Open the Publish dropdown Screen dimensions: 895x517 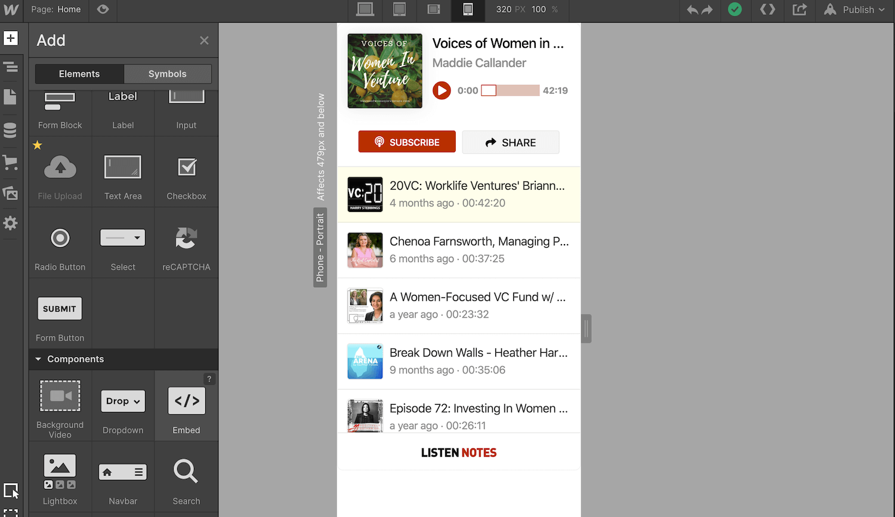click(x=854, y=10)
